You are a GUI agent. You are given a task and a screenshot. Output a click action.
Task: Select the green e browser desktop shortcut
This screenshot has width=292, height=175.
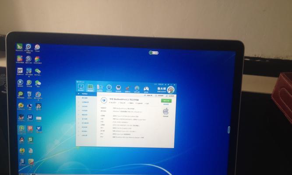[x=21, y=129]
